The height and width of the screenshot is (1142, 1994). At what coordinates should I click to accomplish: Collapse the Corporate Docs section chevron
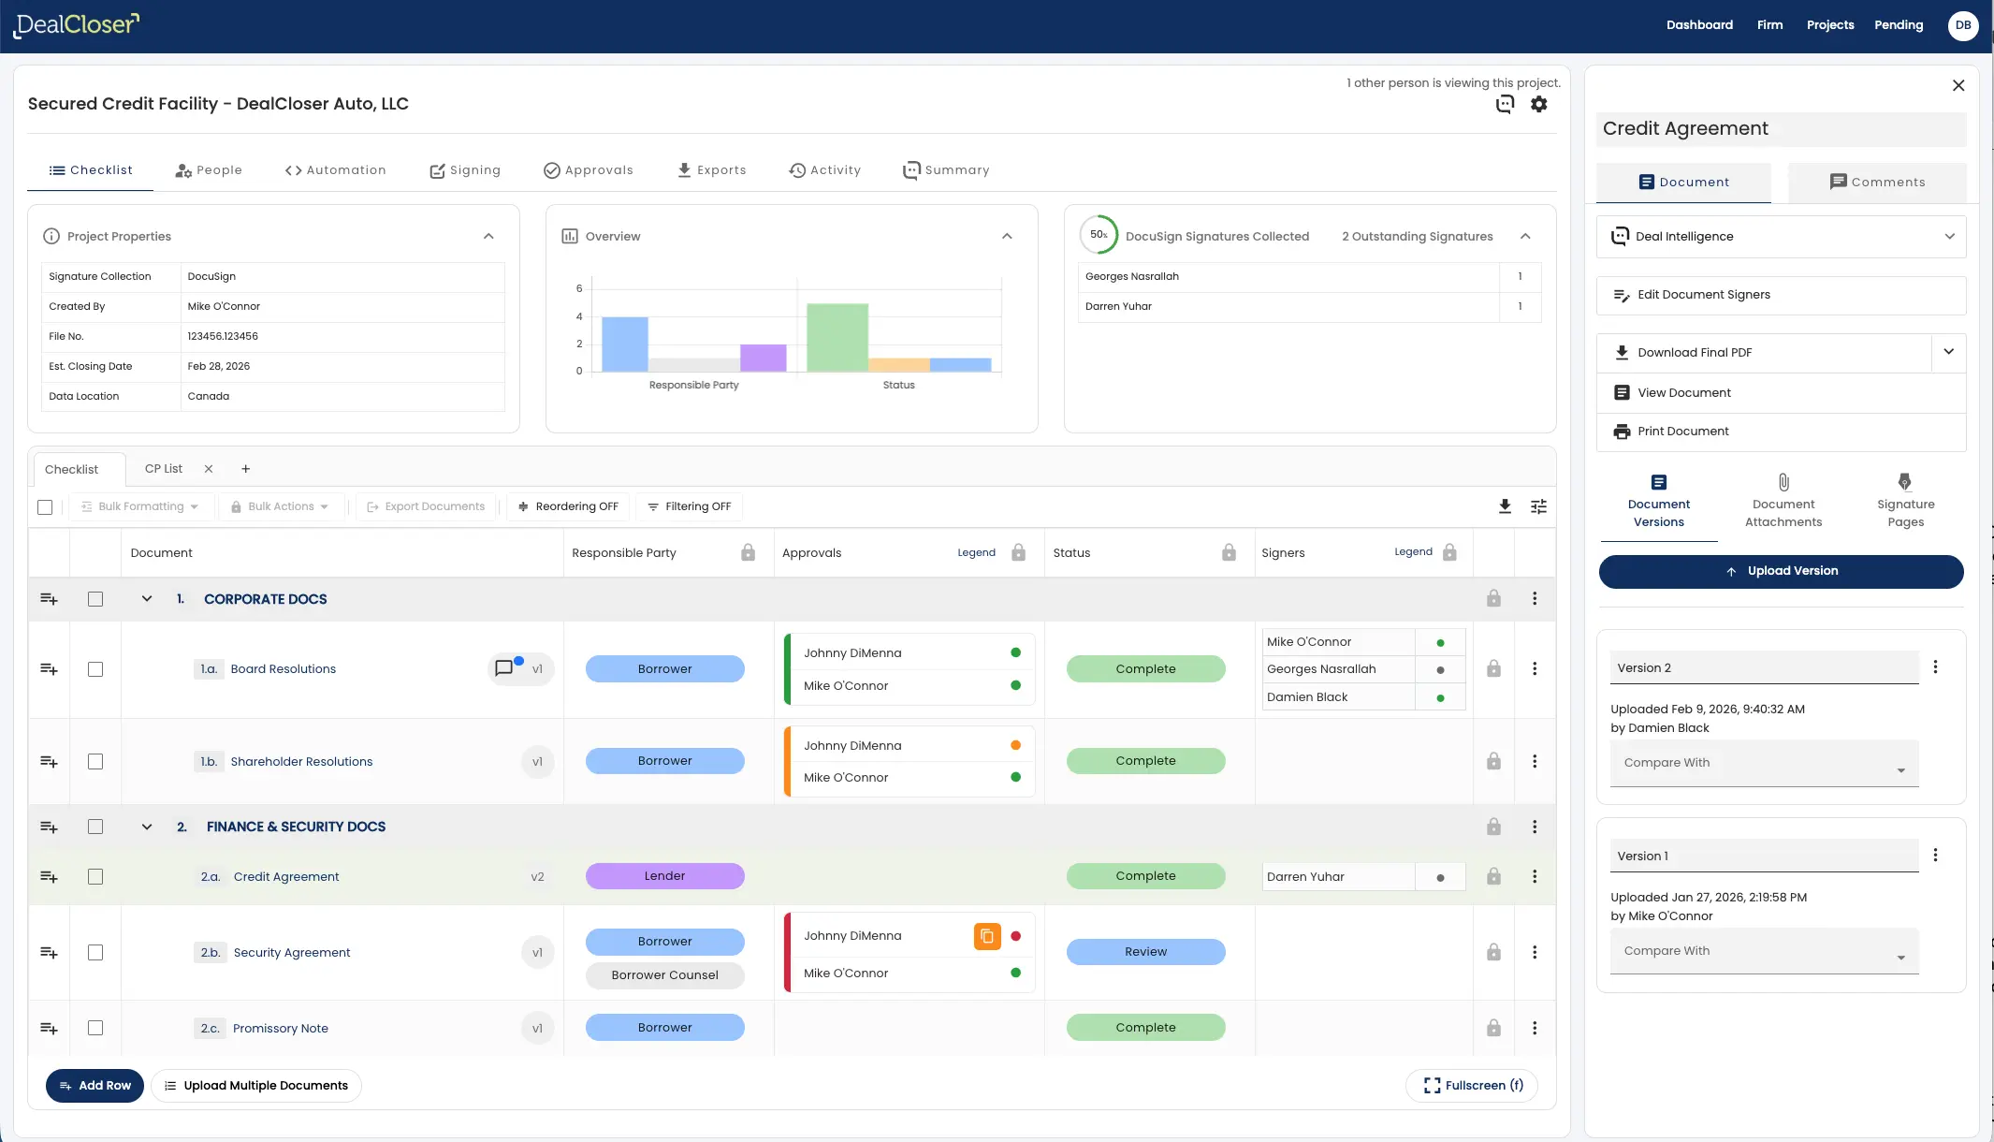147,599
